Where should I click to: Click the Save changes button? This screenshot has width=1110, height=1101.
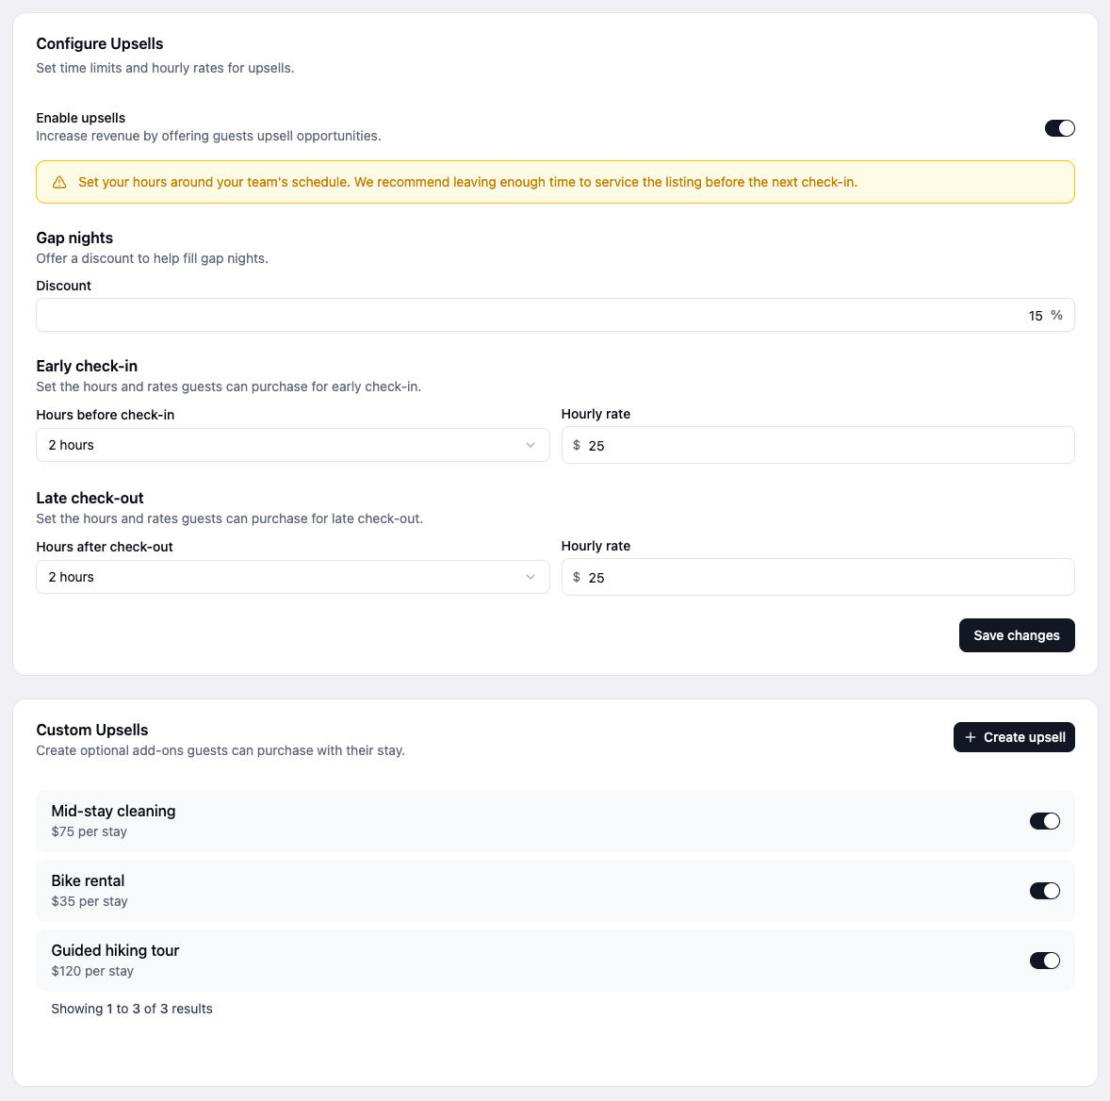point(1017,635)
